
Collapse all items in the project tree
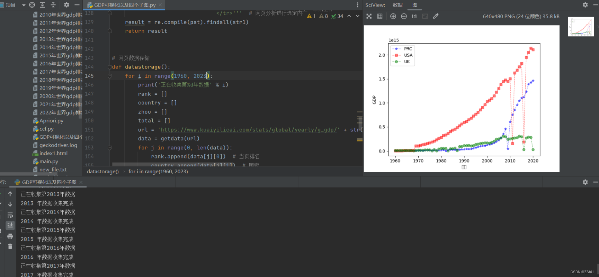click(53, 5)
